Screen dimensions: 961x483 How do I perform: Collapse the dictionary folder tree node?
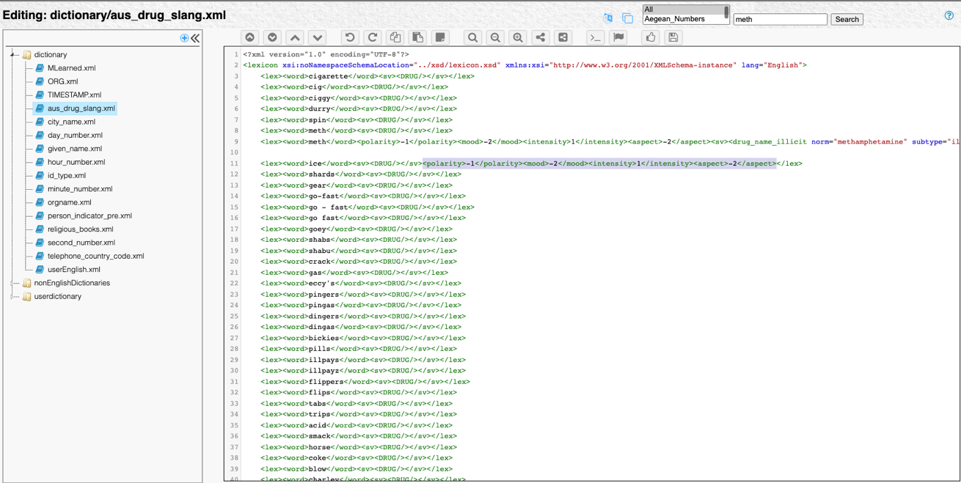(x=12, y=55)
